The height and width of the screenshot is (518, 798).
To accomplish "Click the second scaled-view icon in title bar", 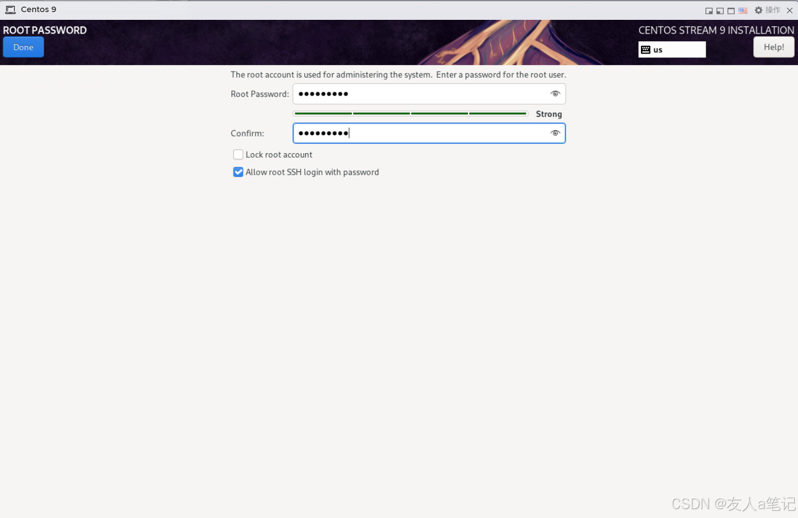I will click(x=720, y=10).
